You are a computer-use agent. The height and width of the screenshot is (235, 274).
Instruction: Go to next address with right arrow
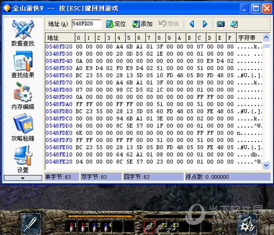point(205,24)
